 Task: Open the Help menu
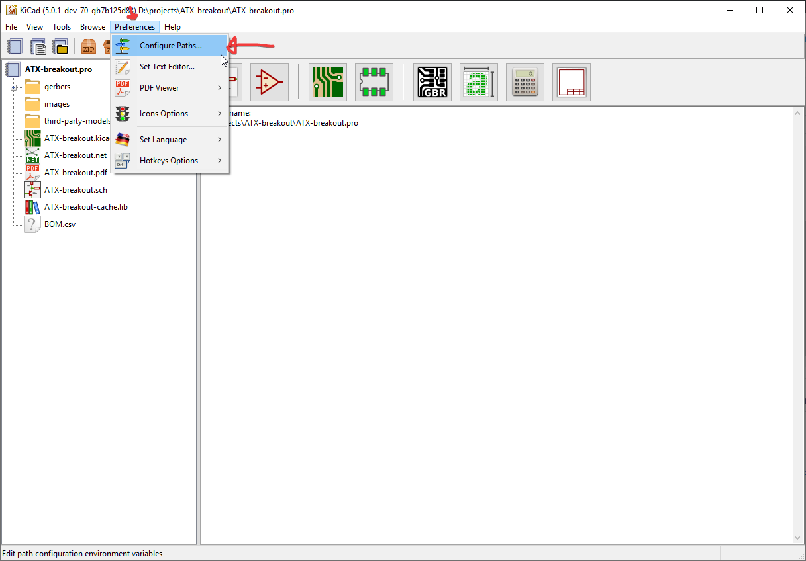click(x=172, y=27)
